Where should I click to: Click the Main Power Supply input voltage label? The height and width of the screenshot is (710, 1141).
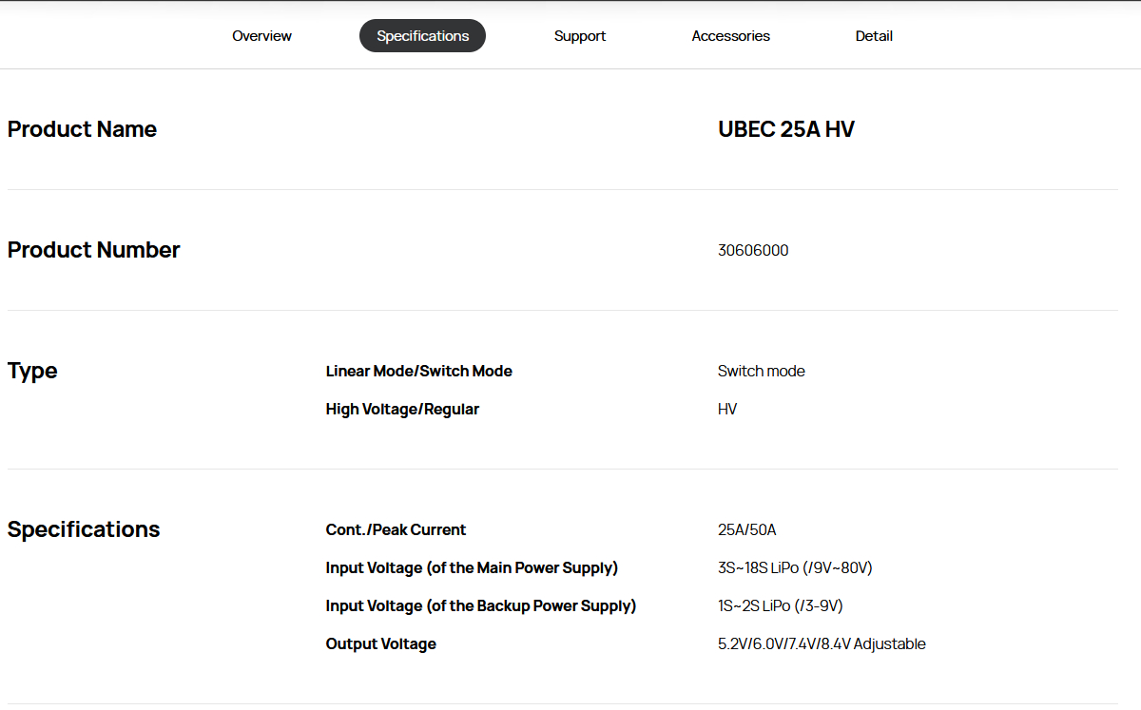click(472, 568)
